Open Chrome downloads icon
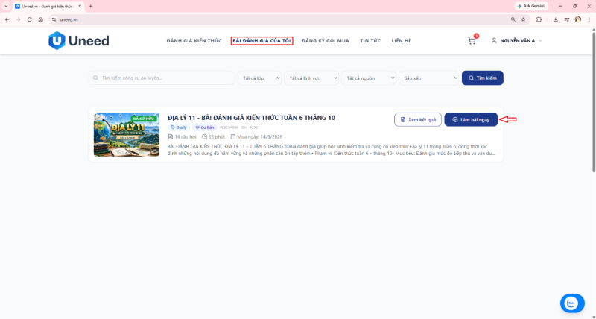The image size is (596, 319). [x=555, y=19]
